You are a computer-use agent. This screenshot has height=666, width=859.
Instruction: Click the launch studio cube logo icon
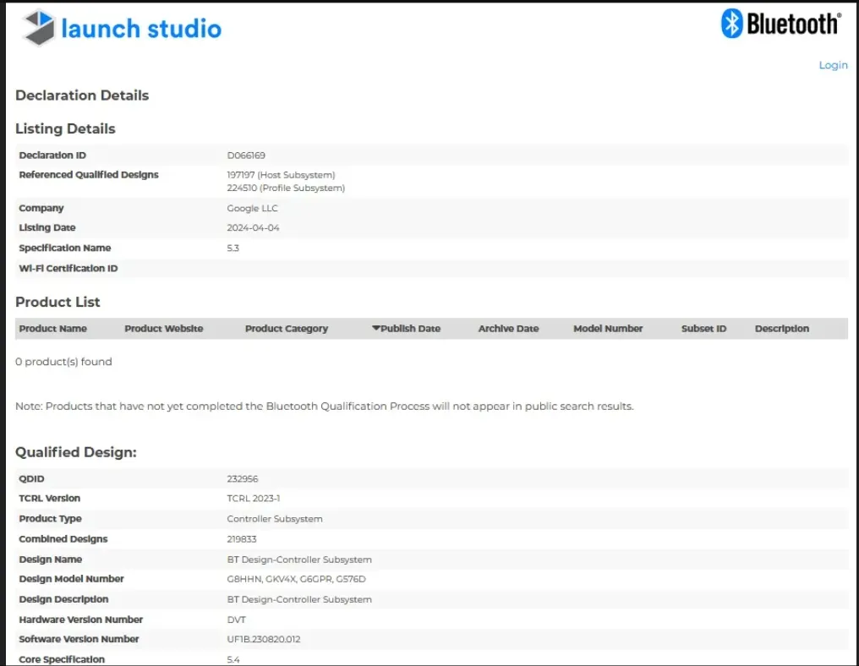39,27
